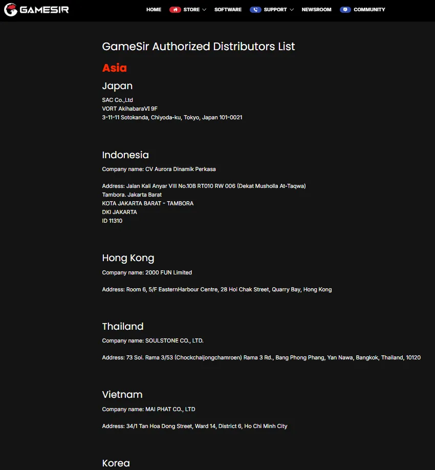Click the 73 Soi. Rama 3/53 address line

[x=261, y=357]
